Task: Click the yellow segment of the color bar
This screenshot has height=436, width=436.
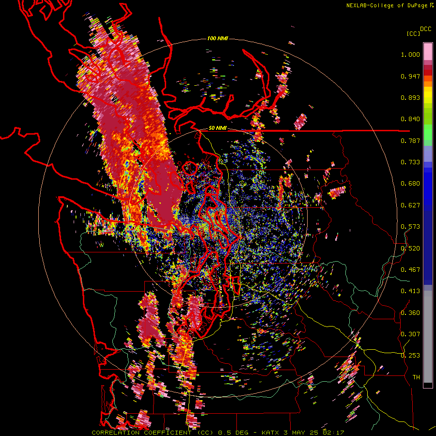Action: point(428,95)
